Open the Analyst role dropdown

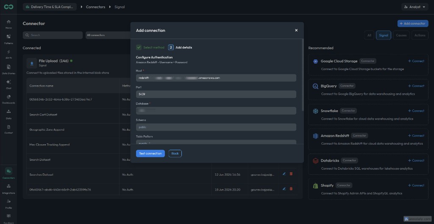(x=415, y=7)
